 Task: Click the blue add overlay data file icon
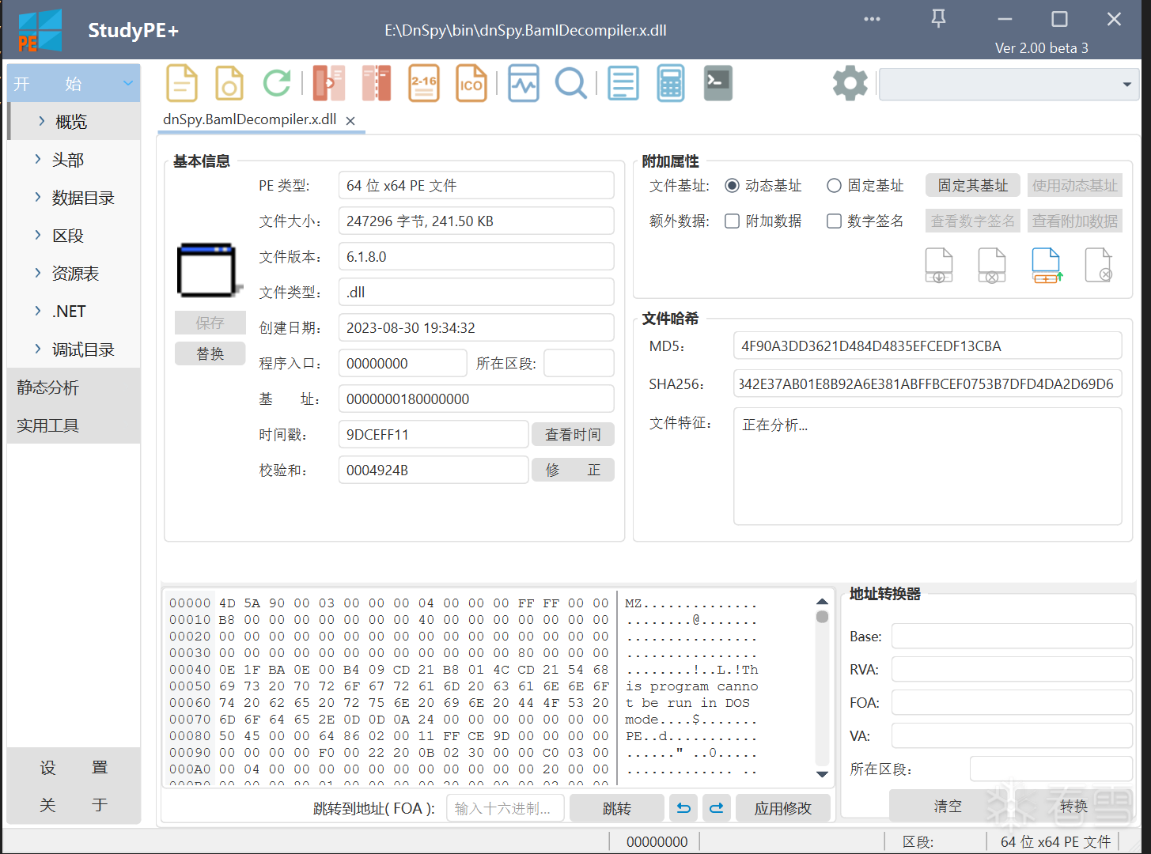1047,265
